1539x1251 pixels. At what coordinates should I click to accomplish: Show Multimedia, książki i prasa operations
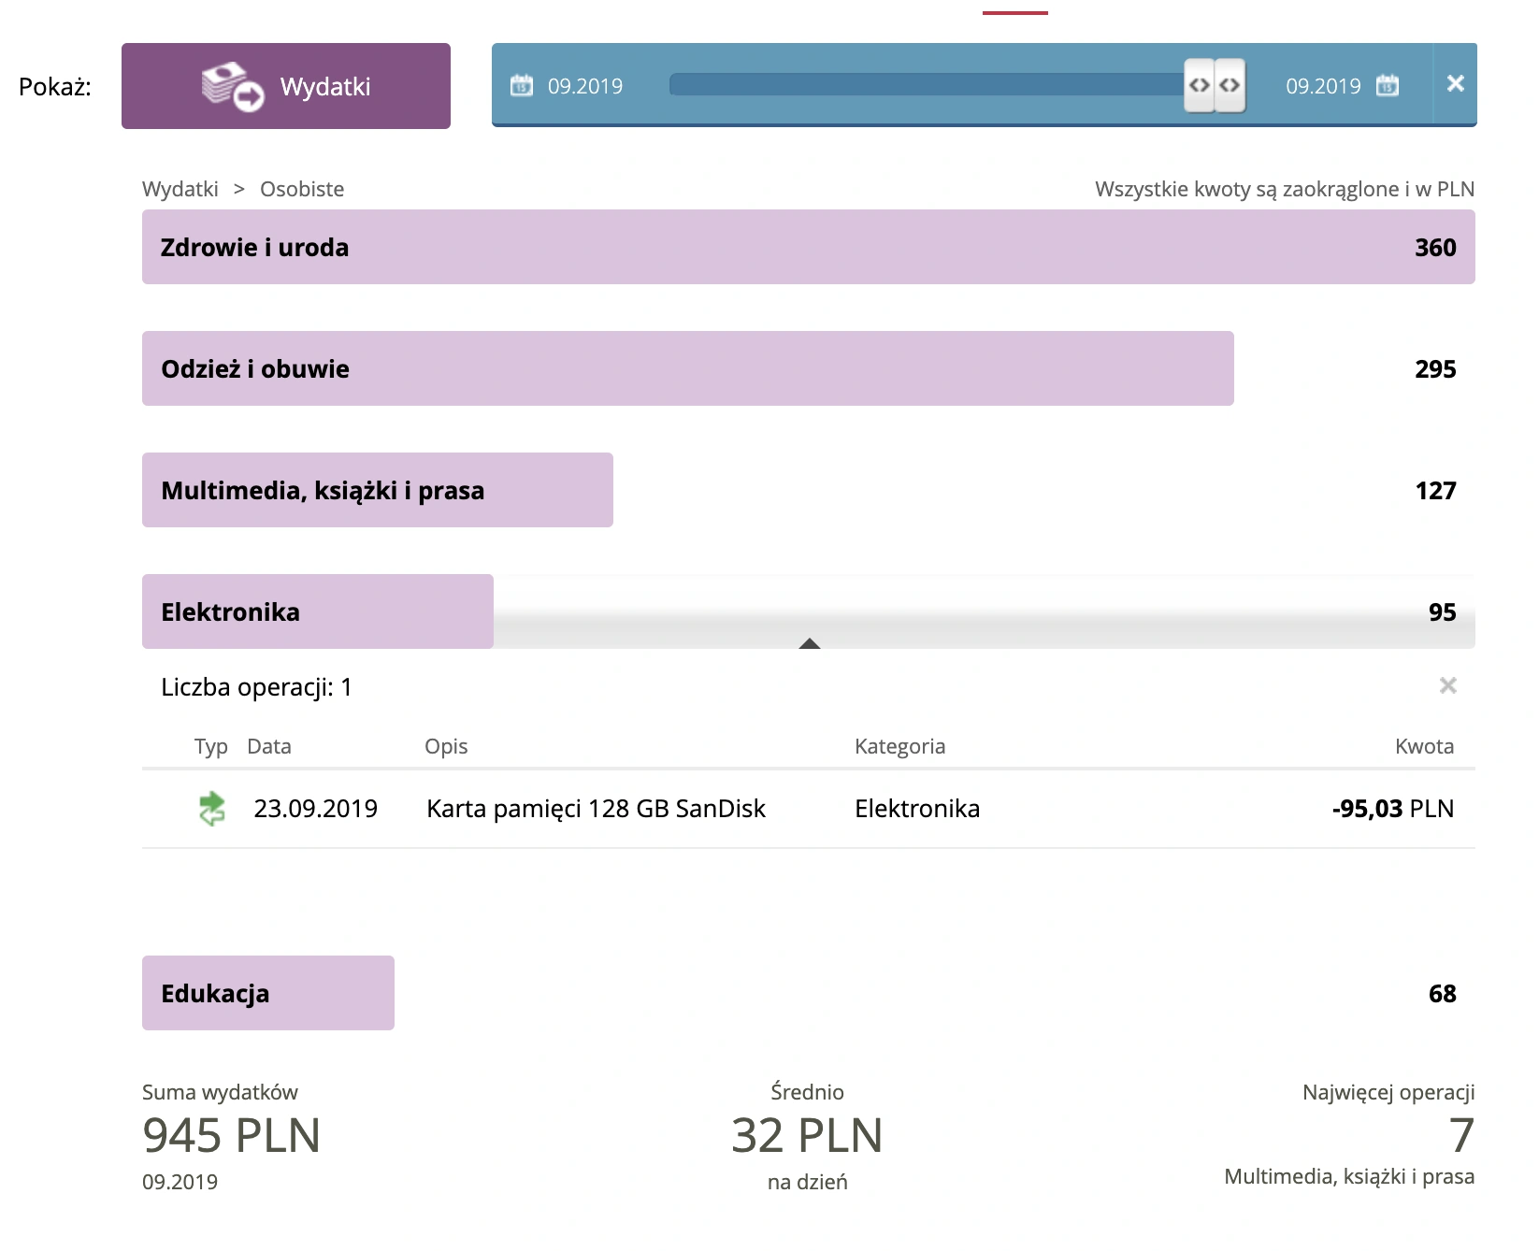(377, 490)
